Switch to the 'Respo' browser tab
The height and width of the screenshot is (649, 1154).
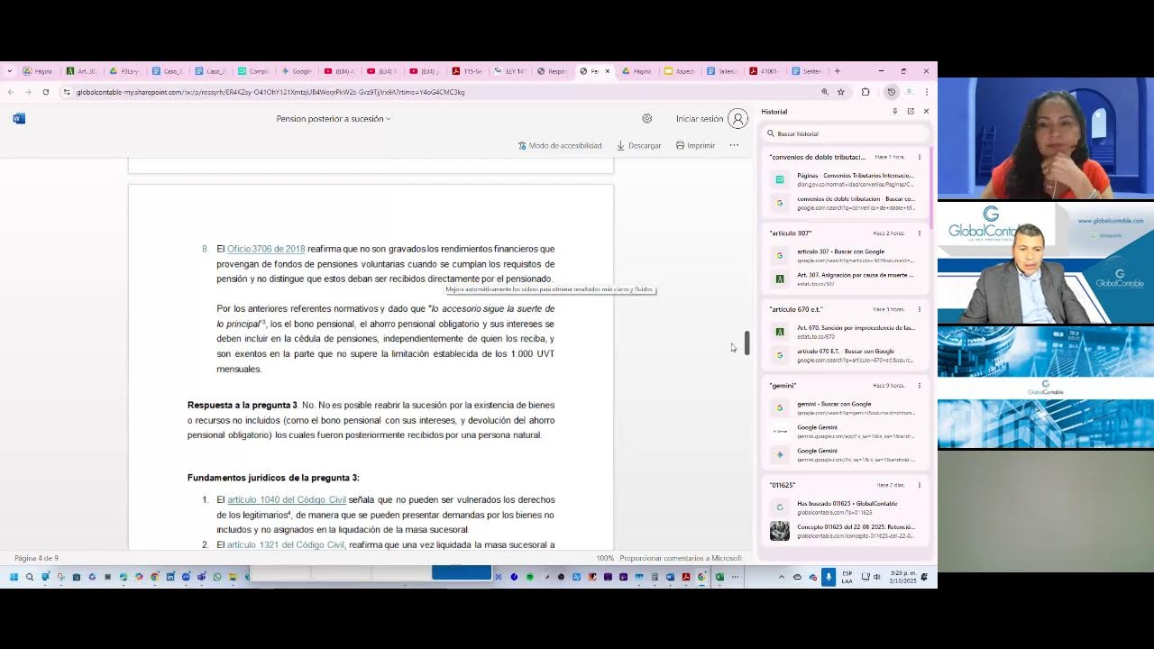[x=552, y=71]
